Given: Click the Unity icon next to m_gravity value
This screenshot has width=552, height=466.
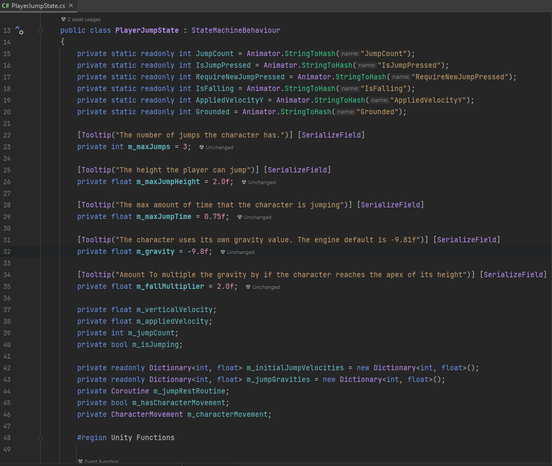Looking at the screenshot, I should [x=223, y=252].
